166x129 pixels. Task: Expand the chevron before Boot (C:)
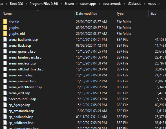click(6, 4)
